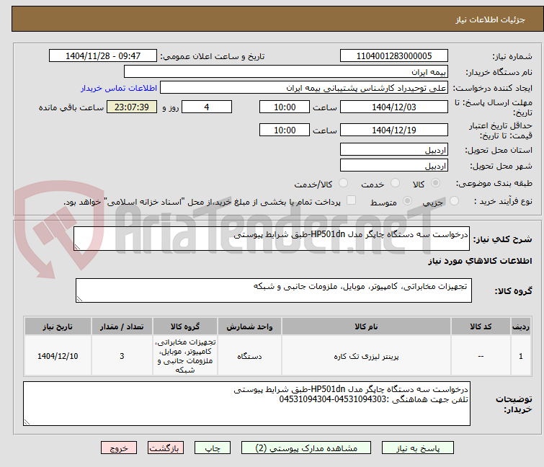Click the شماره نیاز field 1104001283000005

394,55
